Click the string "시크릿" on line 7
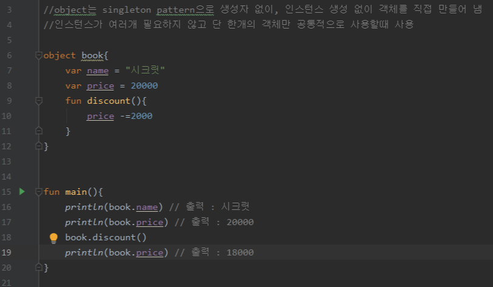 click(x=145, y=70)
